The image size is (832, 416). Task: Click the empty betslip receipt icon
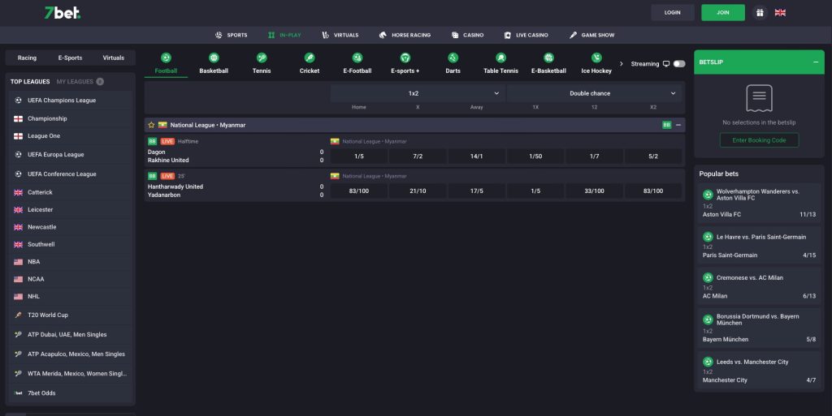coord(760,98)
